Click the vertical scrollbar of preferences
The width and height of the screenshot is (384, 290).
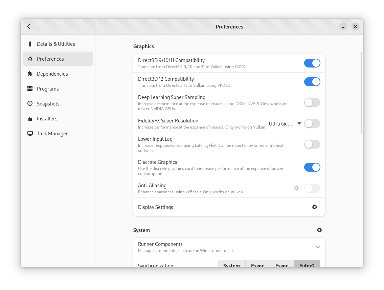362,93
